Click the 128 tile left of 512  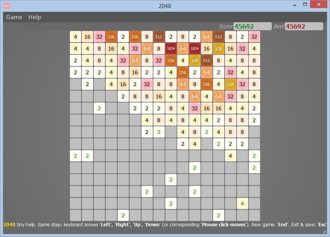[194, 60]
